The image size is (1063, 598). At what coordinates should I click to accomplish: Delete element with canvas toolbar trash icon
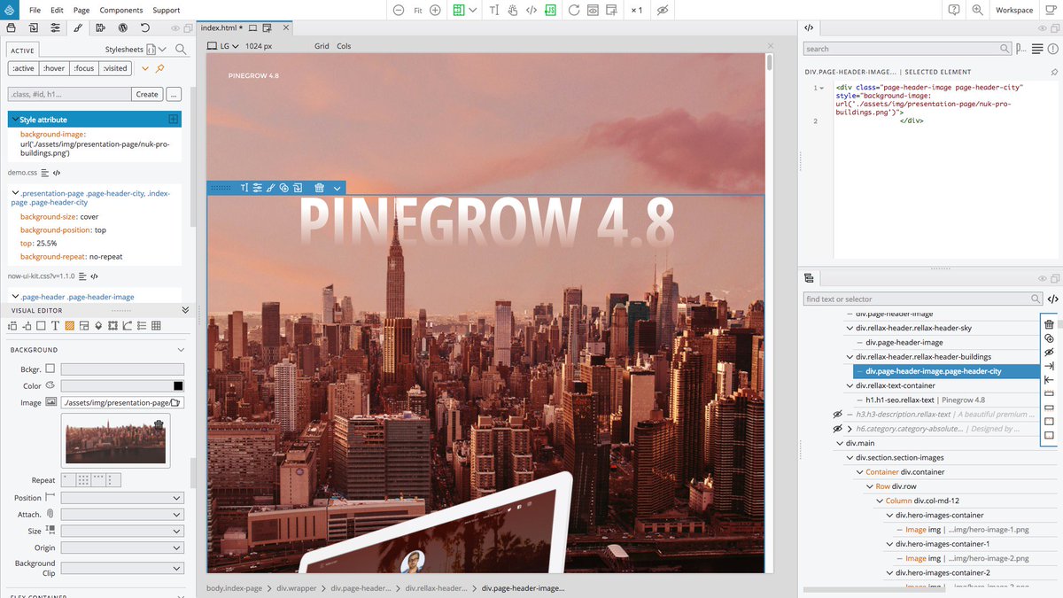pyautogui.click(x=319, y=188)
